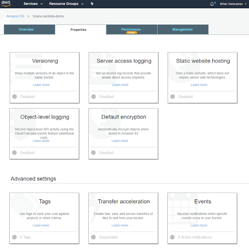
Task: Click the Object-level logging status circle
Action: [x=14, y=152]
